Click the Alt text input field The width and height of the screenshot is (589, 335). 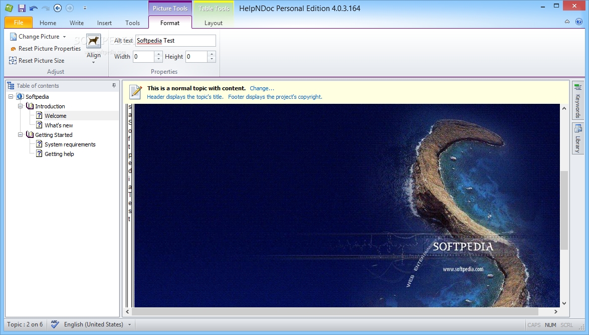pyautogui.click(x=175, y=41)
